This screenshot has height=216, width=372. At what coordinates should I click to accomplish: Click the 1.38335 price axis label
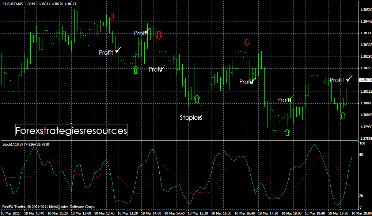366,45
